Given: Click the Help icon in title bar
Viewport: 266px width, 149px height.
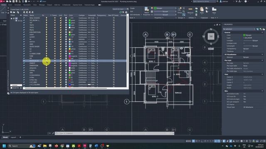Looking at the screenshot, I should pyautogui.click(x=246, y=1).
